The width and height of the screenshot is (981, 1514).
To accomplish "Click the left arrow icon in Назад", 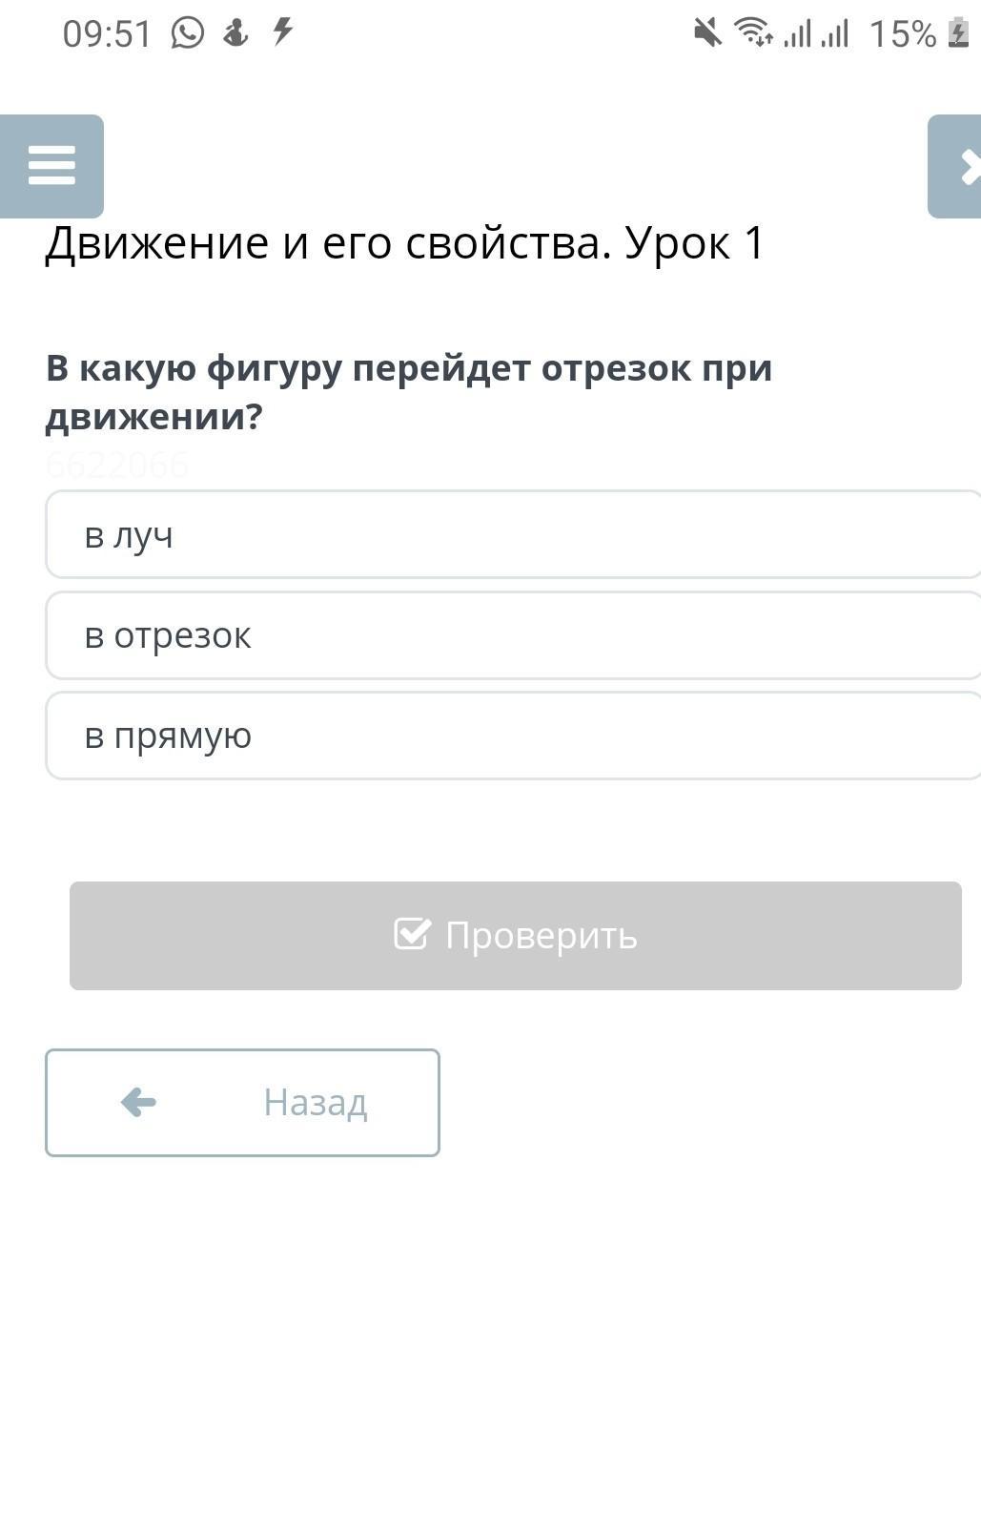I will pyautogui.click(x=138, y=1103).
